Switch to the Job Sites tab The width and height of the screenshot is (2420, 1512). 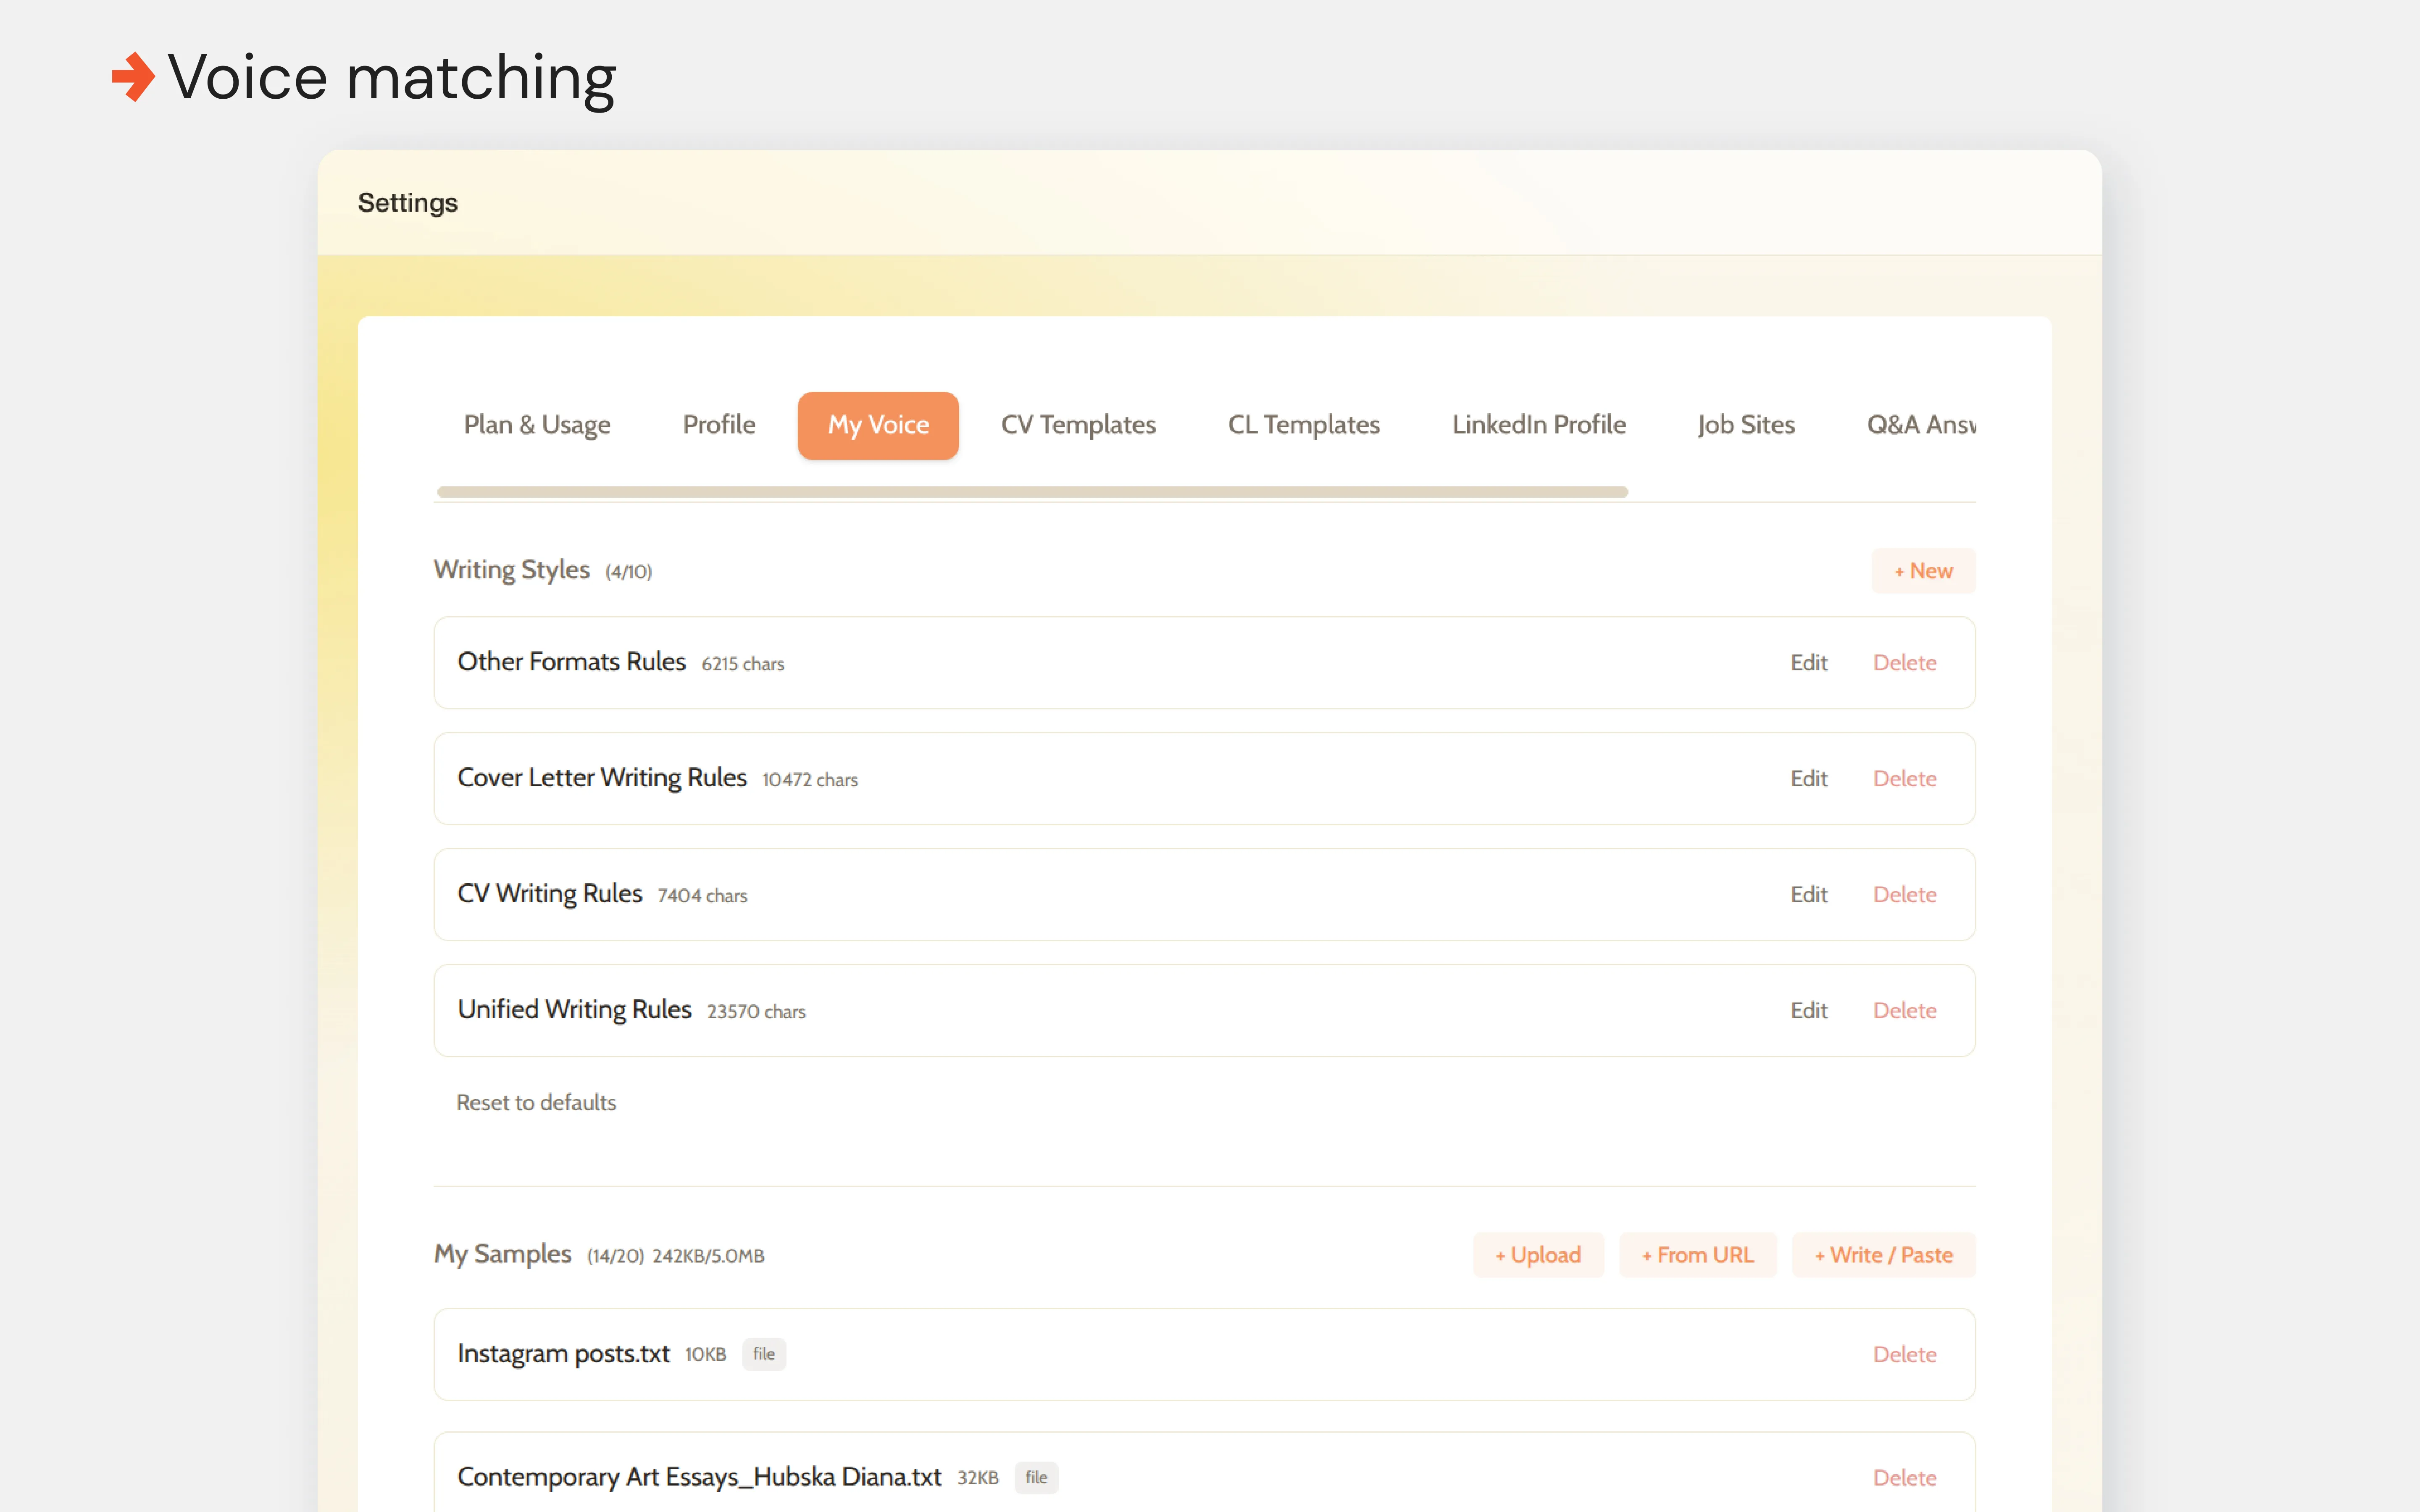click(1746, 425)
